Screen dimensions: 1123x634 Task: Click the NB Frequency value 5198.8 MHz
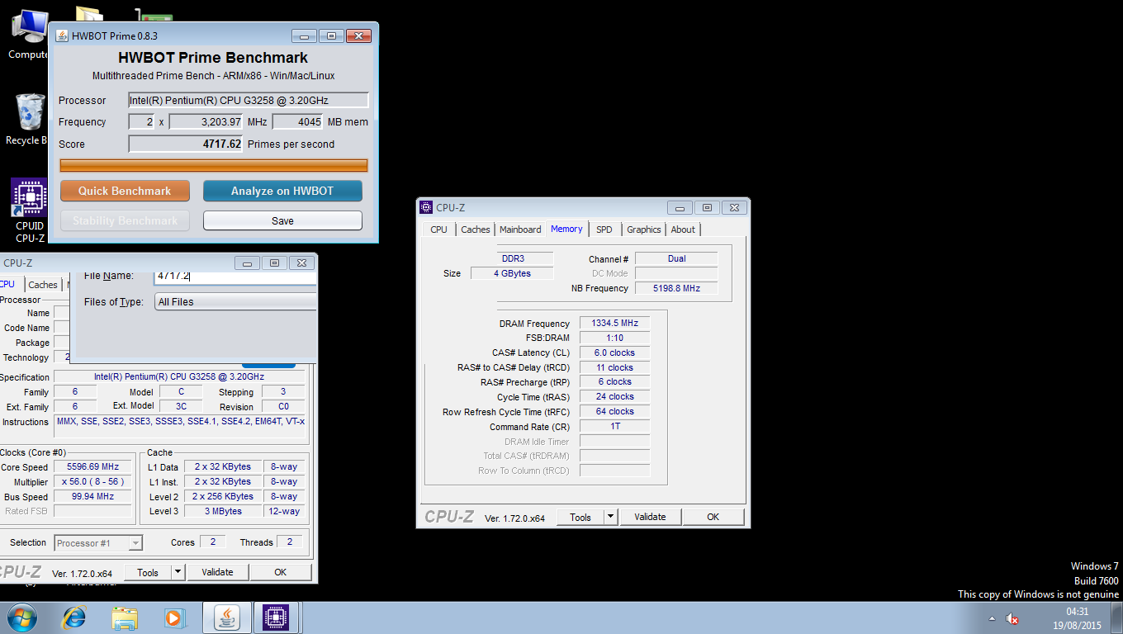coord(676,288)
